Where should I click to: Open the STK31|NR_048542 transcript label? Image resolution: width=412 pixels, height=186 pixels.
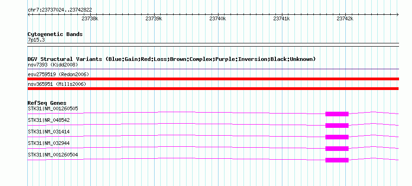[49, 120]
